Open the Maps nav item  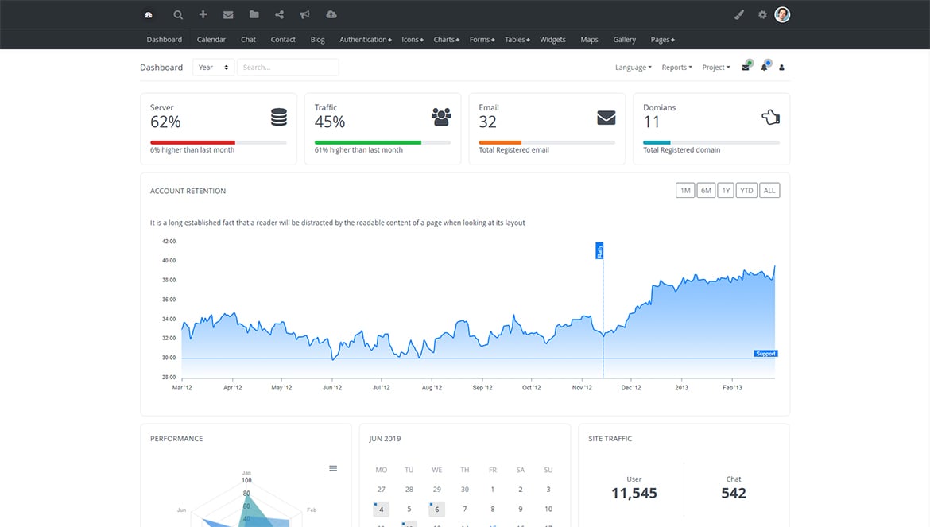tap(589, 40)
